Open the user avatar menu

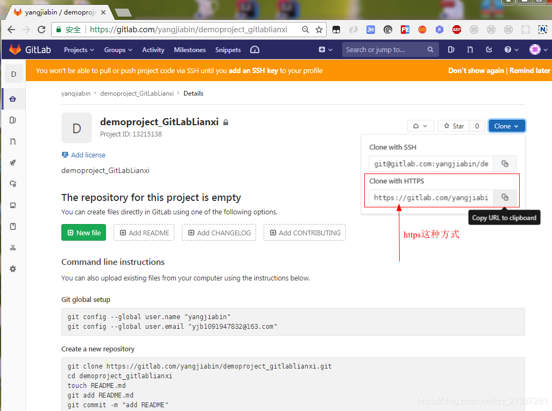(x=538, y=49)
